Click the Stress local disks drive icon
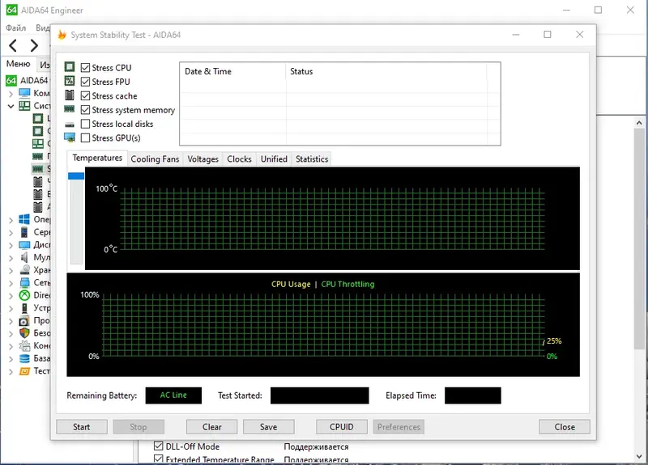648x465 pixels. (x=70, y=125)
